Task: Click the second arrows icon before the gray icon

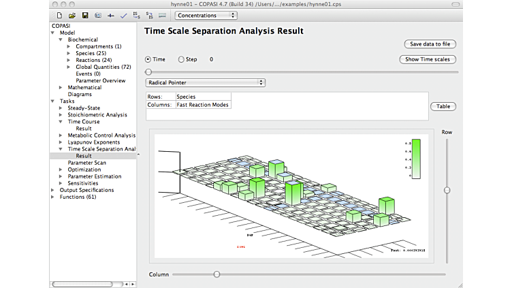Action: coord(148,15)
